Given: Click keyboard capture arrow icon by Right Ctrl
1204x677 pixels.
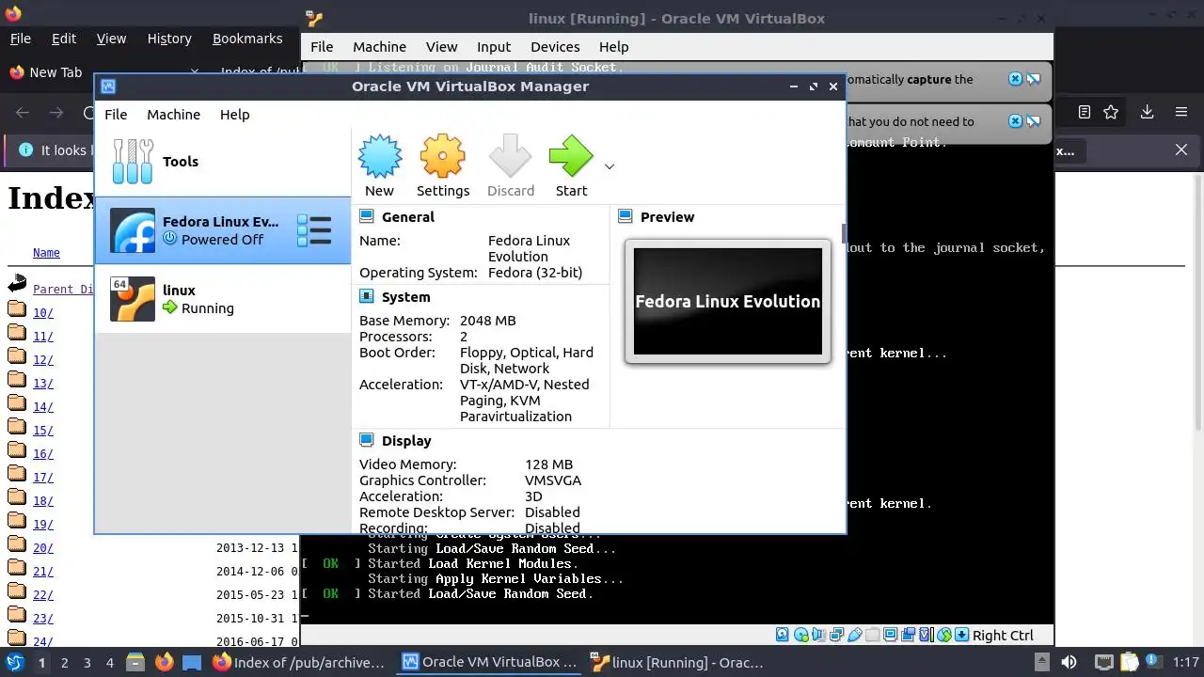Looking at the screenshot, I should pyautogui.click(x=962, y=636).
